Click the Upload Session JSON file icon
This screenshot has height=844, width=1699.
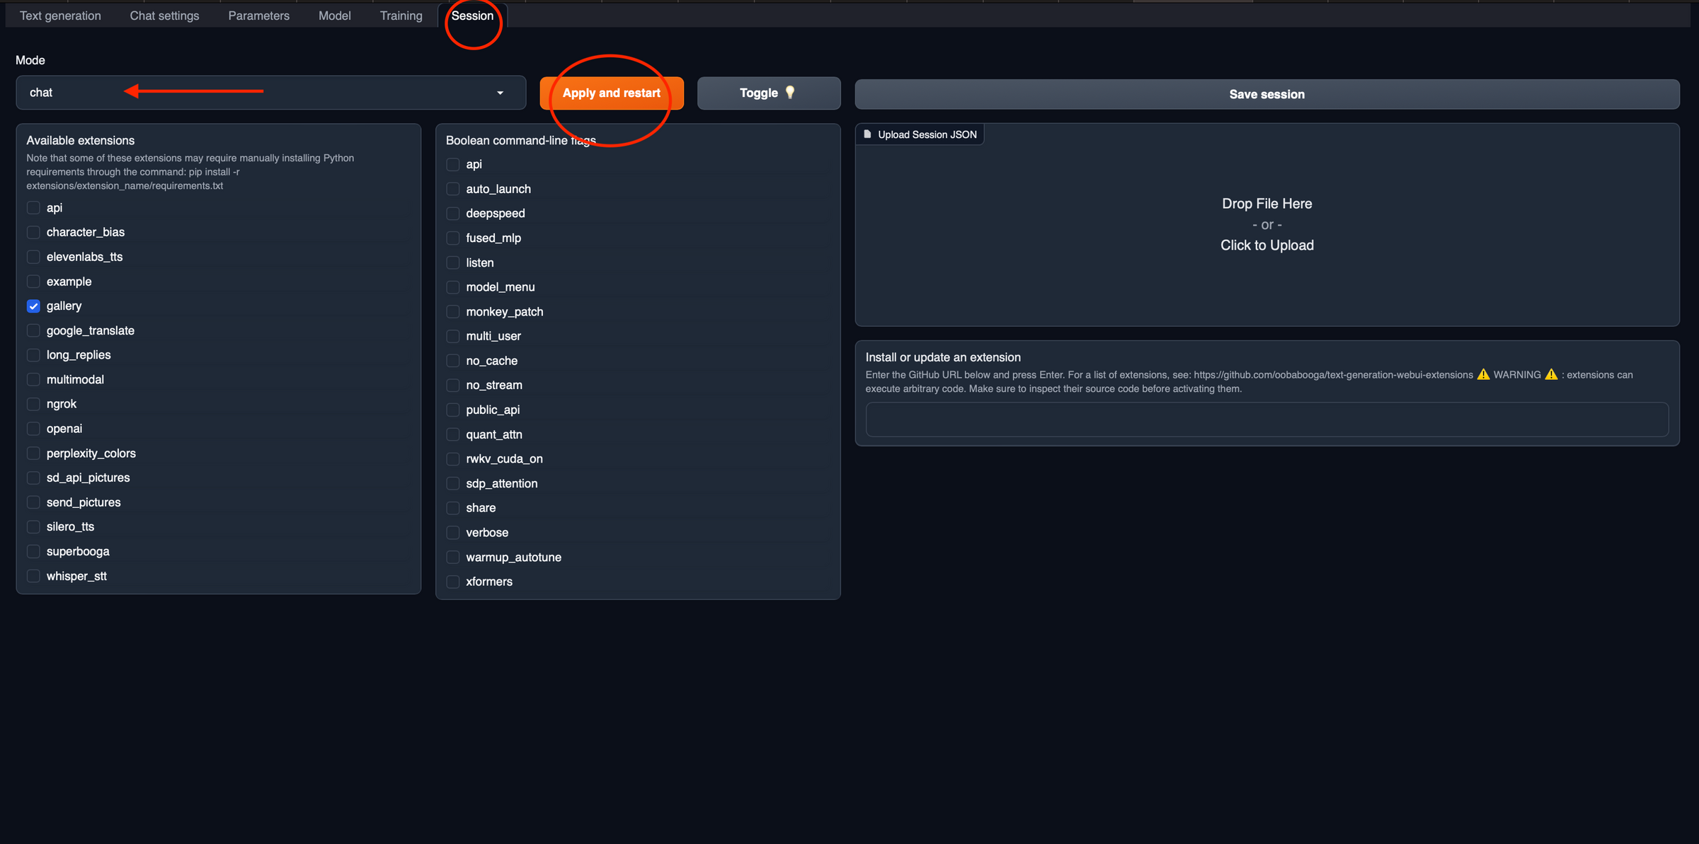(867, 134)
